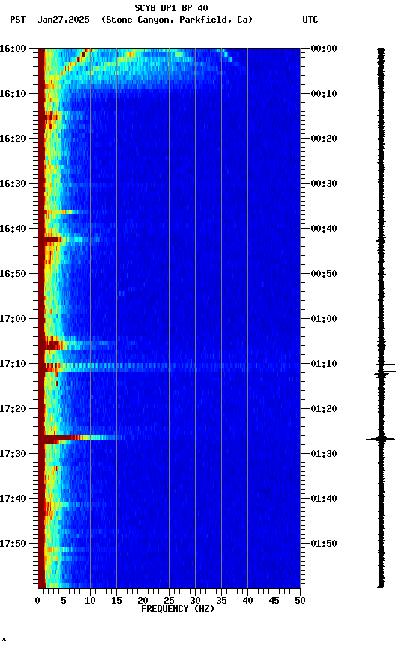This screenshot has width=414, height=648.
Task: Click the 17:20 PST time label
Action: click(13, 409)
